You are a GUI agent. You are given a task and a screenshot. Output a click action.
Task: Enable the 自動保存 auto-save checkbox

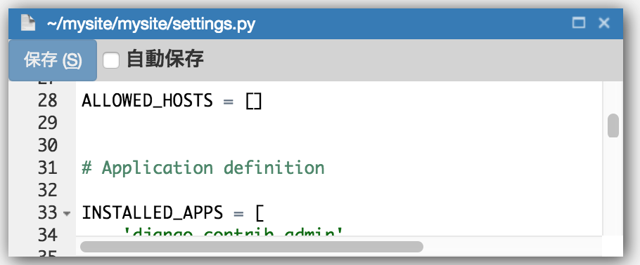tap(111, 61)
